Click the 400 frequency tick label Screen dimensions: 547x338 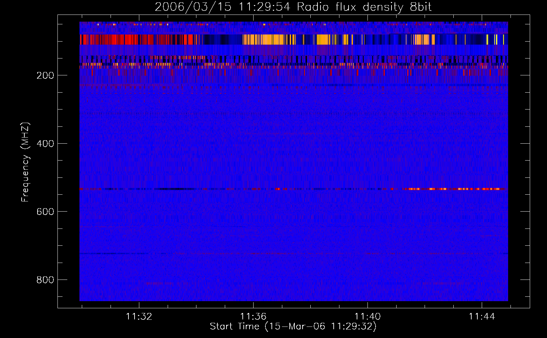45,144
